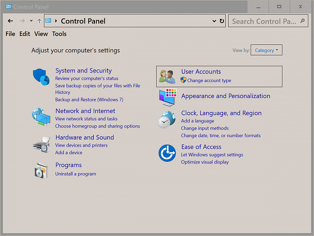
Task: Click the Programs disc icon
Action: pos(41,171)
